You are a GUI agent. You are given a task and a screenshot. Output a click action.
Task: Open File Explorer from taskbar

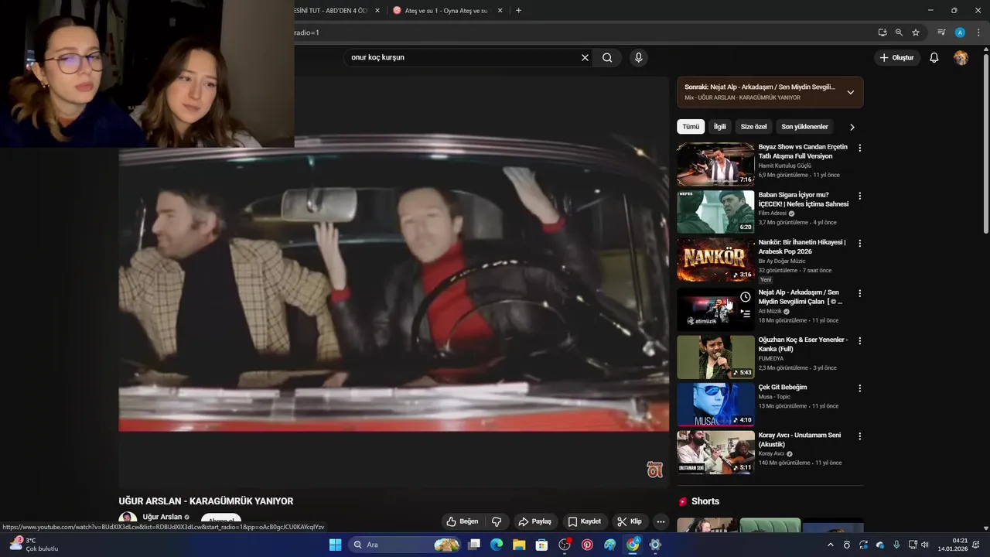519,545
